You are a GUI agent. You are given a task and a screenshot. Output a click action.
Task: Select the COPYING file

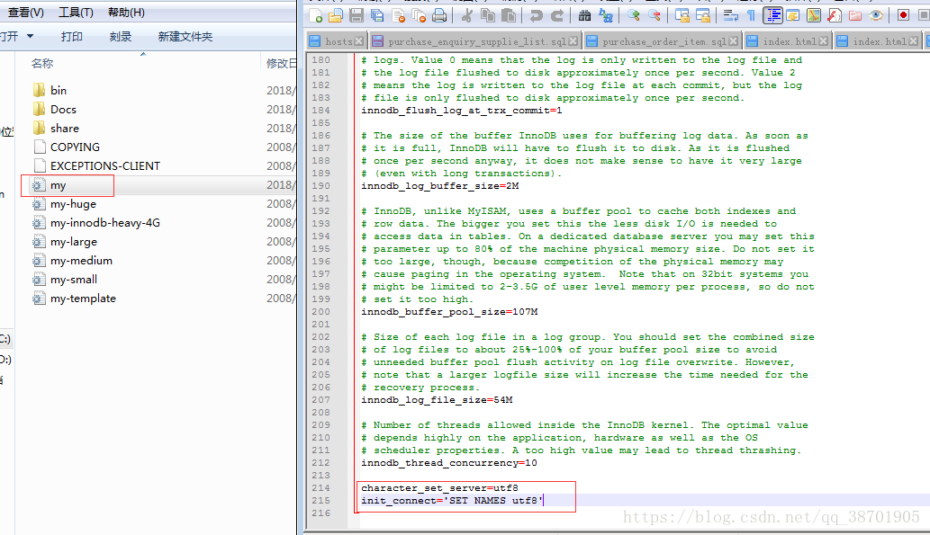click(75, 147)
